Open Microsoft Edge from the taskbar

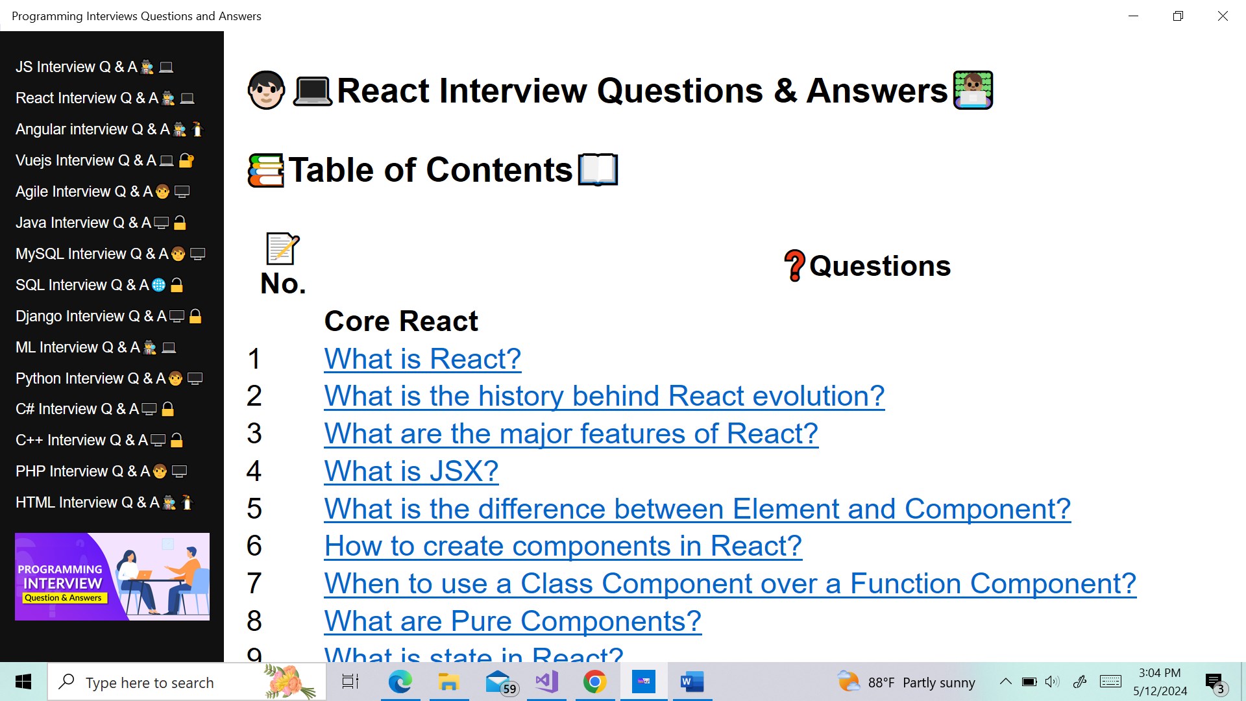[400, 682]
